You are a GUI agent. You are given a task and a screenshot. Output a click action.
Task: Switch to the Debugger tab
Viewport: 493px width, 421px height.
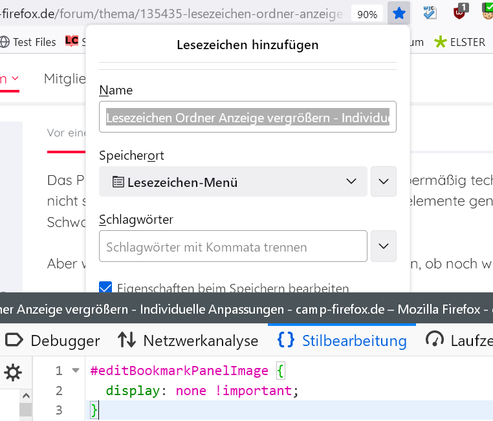coord(53,340)
